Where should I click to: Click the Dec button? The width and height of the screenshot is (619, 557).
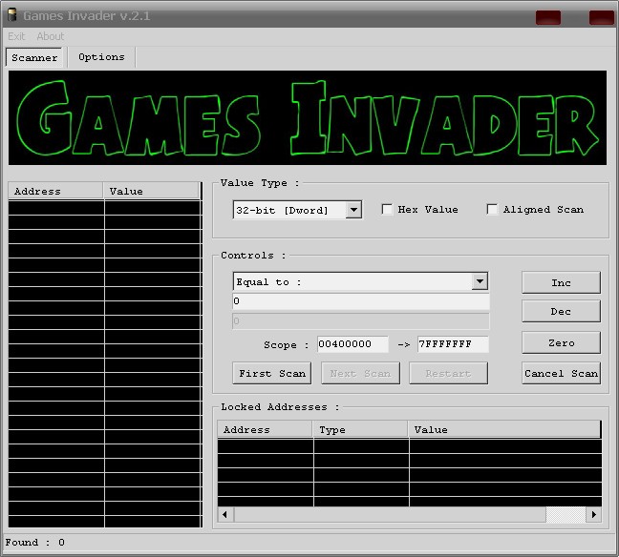tap(561, 312)
